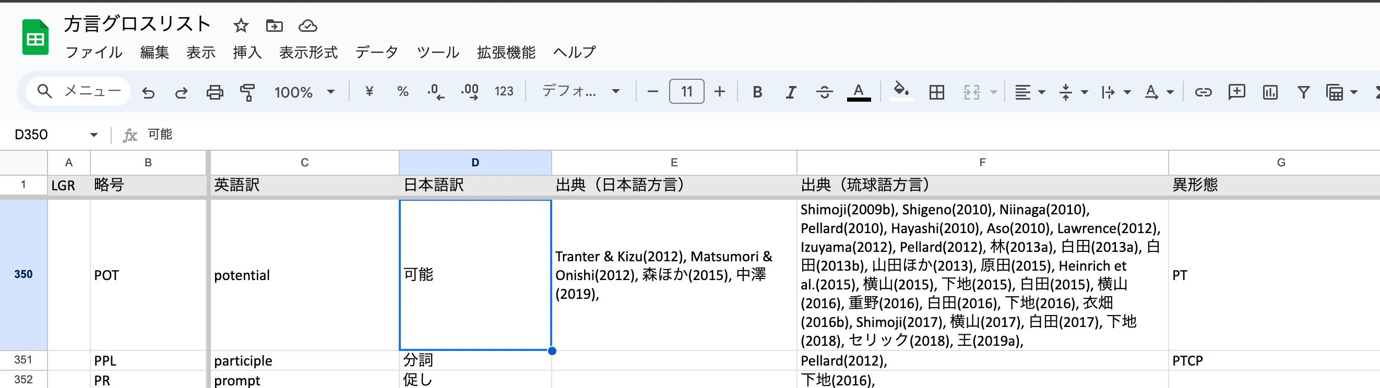Select the cell containing potential
This screenshot has width=1380, height=388.
[304, 275]
